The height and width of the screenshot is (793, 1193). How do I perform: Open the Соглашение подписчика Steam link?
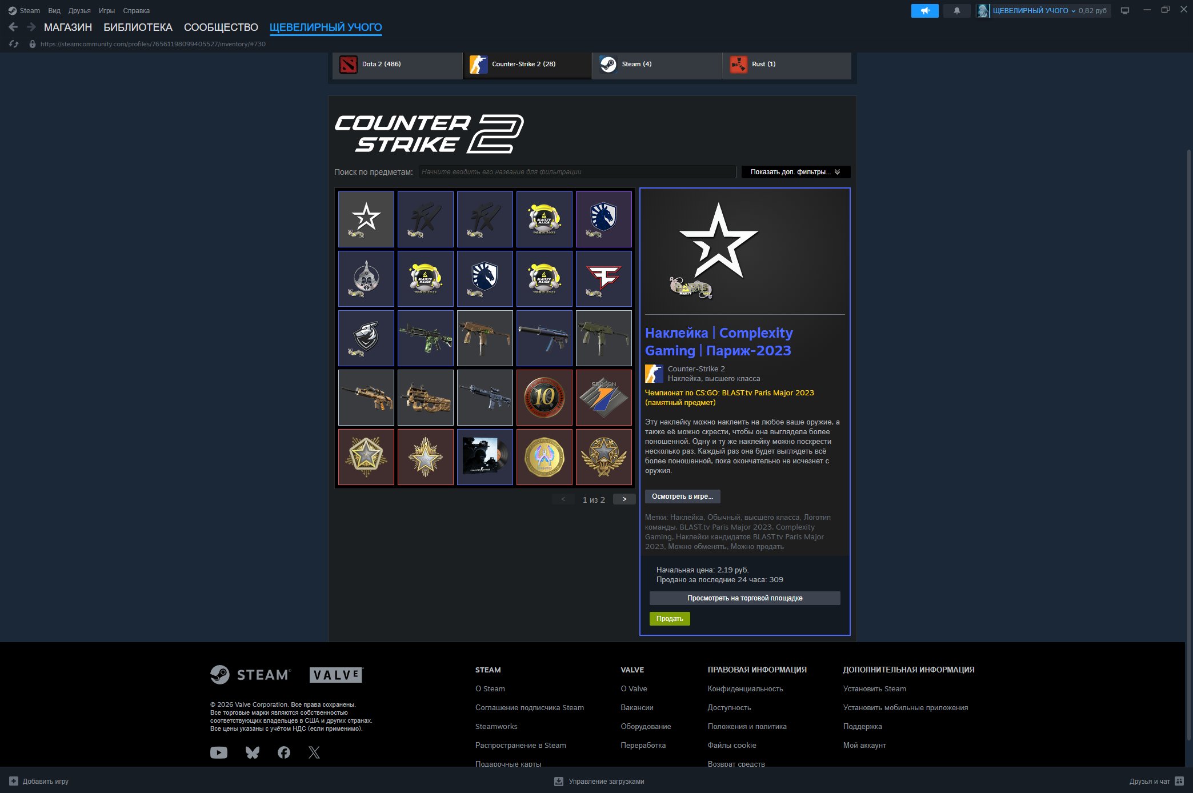530,707
